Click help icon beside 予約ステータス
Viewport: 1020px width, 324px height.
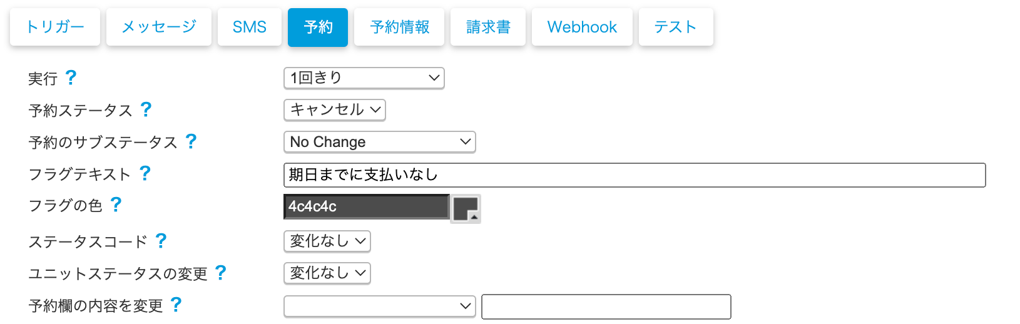[146, 109]
